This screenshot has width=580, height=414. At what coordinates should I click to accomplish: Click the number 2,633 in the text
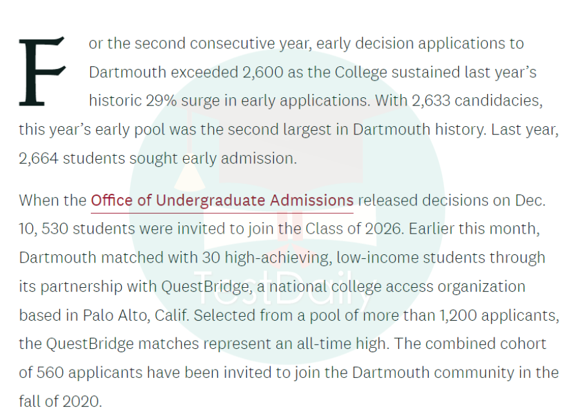tap(431, 100)
